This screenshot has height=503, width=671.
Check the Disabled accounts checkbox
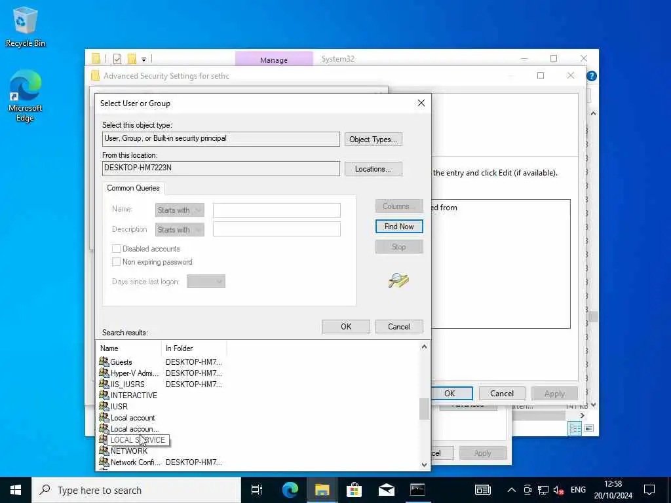116,248
